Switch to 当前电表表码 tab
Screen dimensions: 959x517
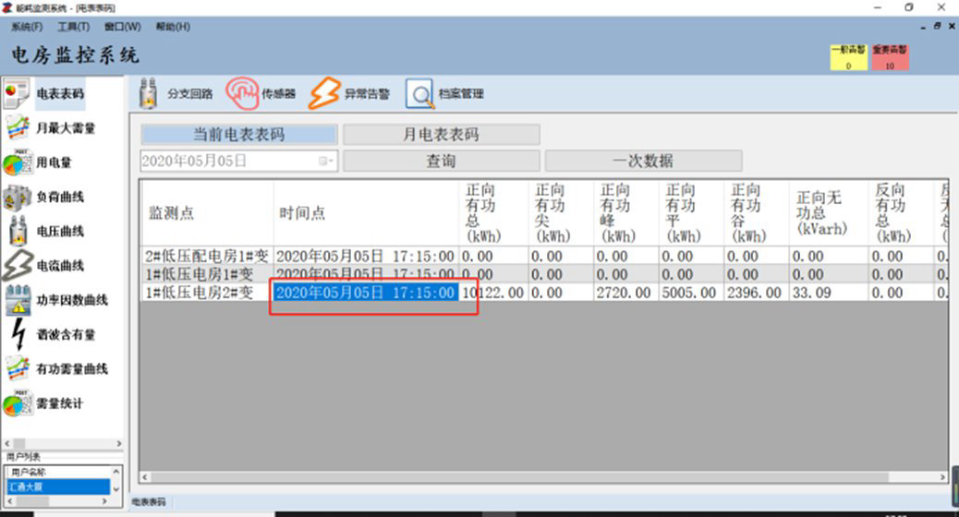[x=239, y=135]
